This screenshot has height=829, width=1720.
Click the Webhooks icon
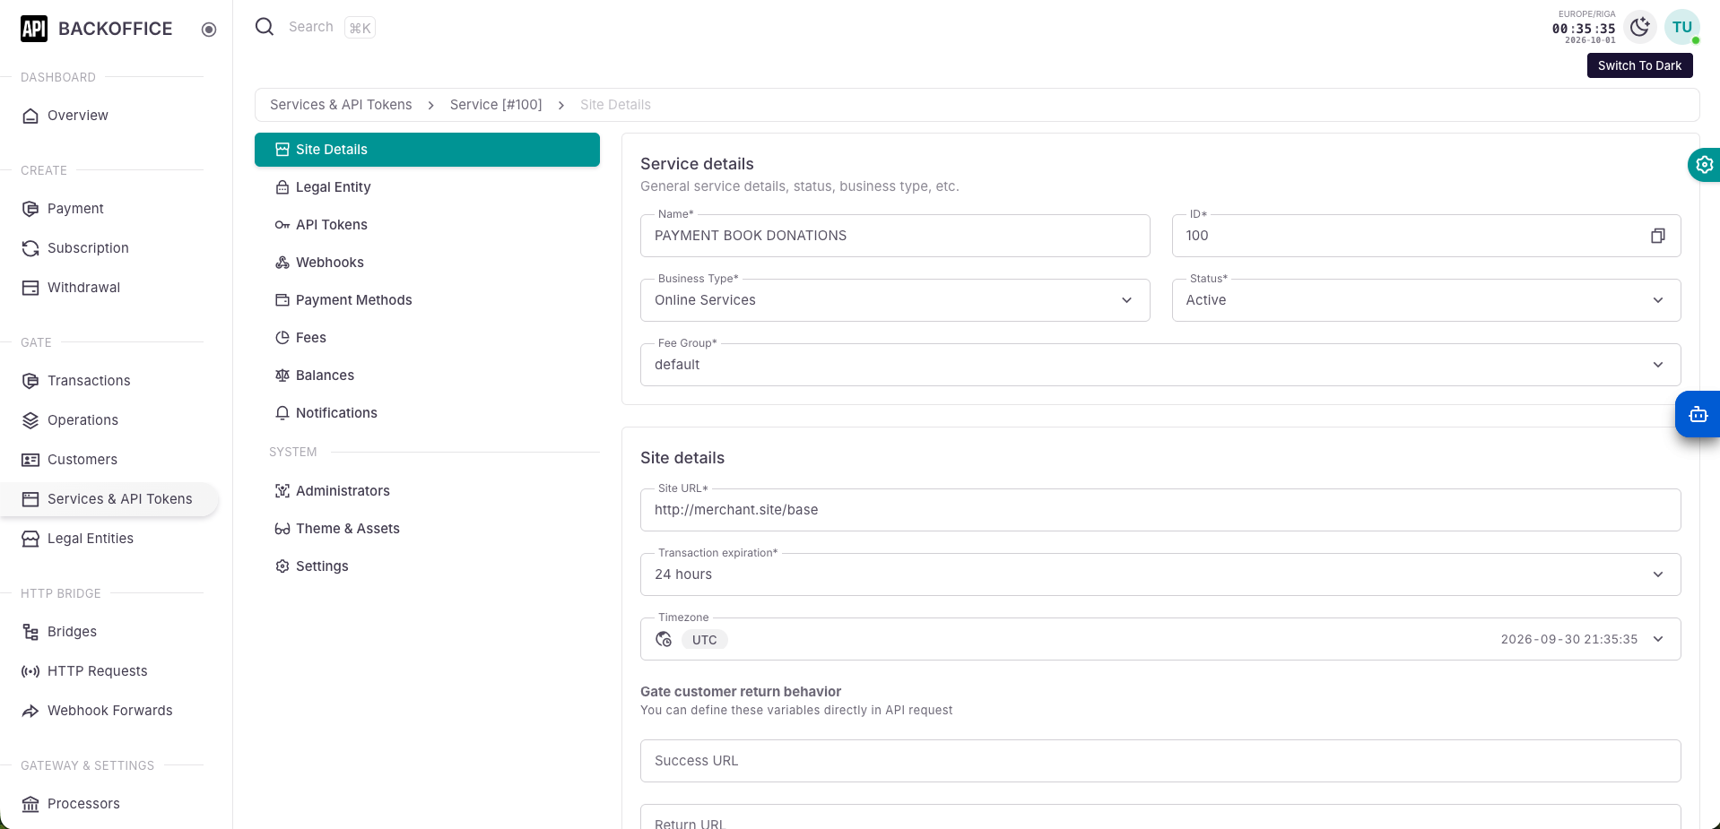tap(282, 263)
